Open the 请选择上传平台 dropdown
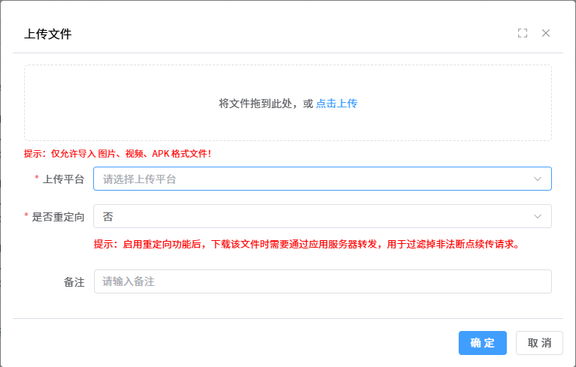The height and width of the screenshot is (367, 576). (x=301, y=179)
